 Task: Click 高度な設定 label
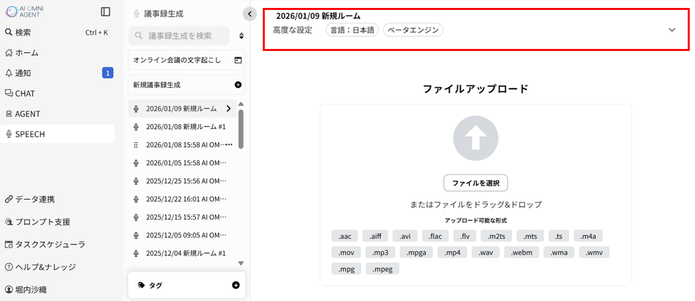293,30
